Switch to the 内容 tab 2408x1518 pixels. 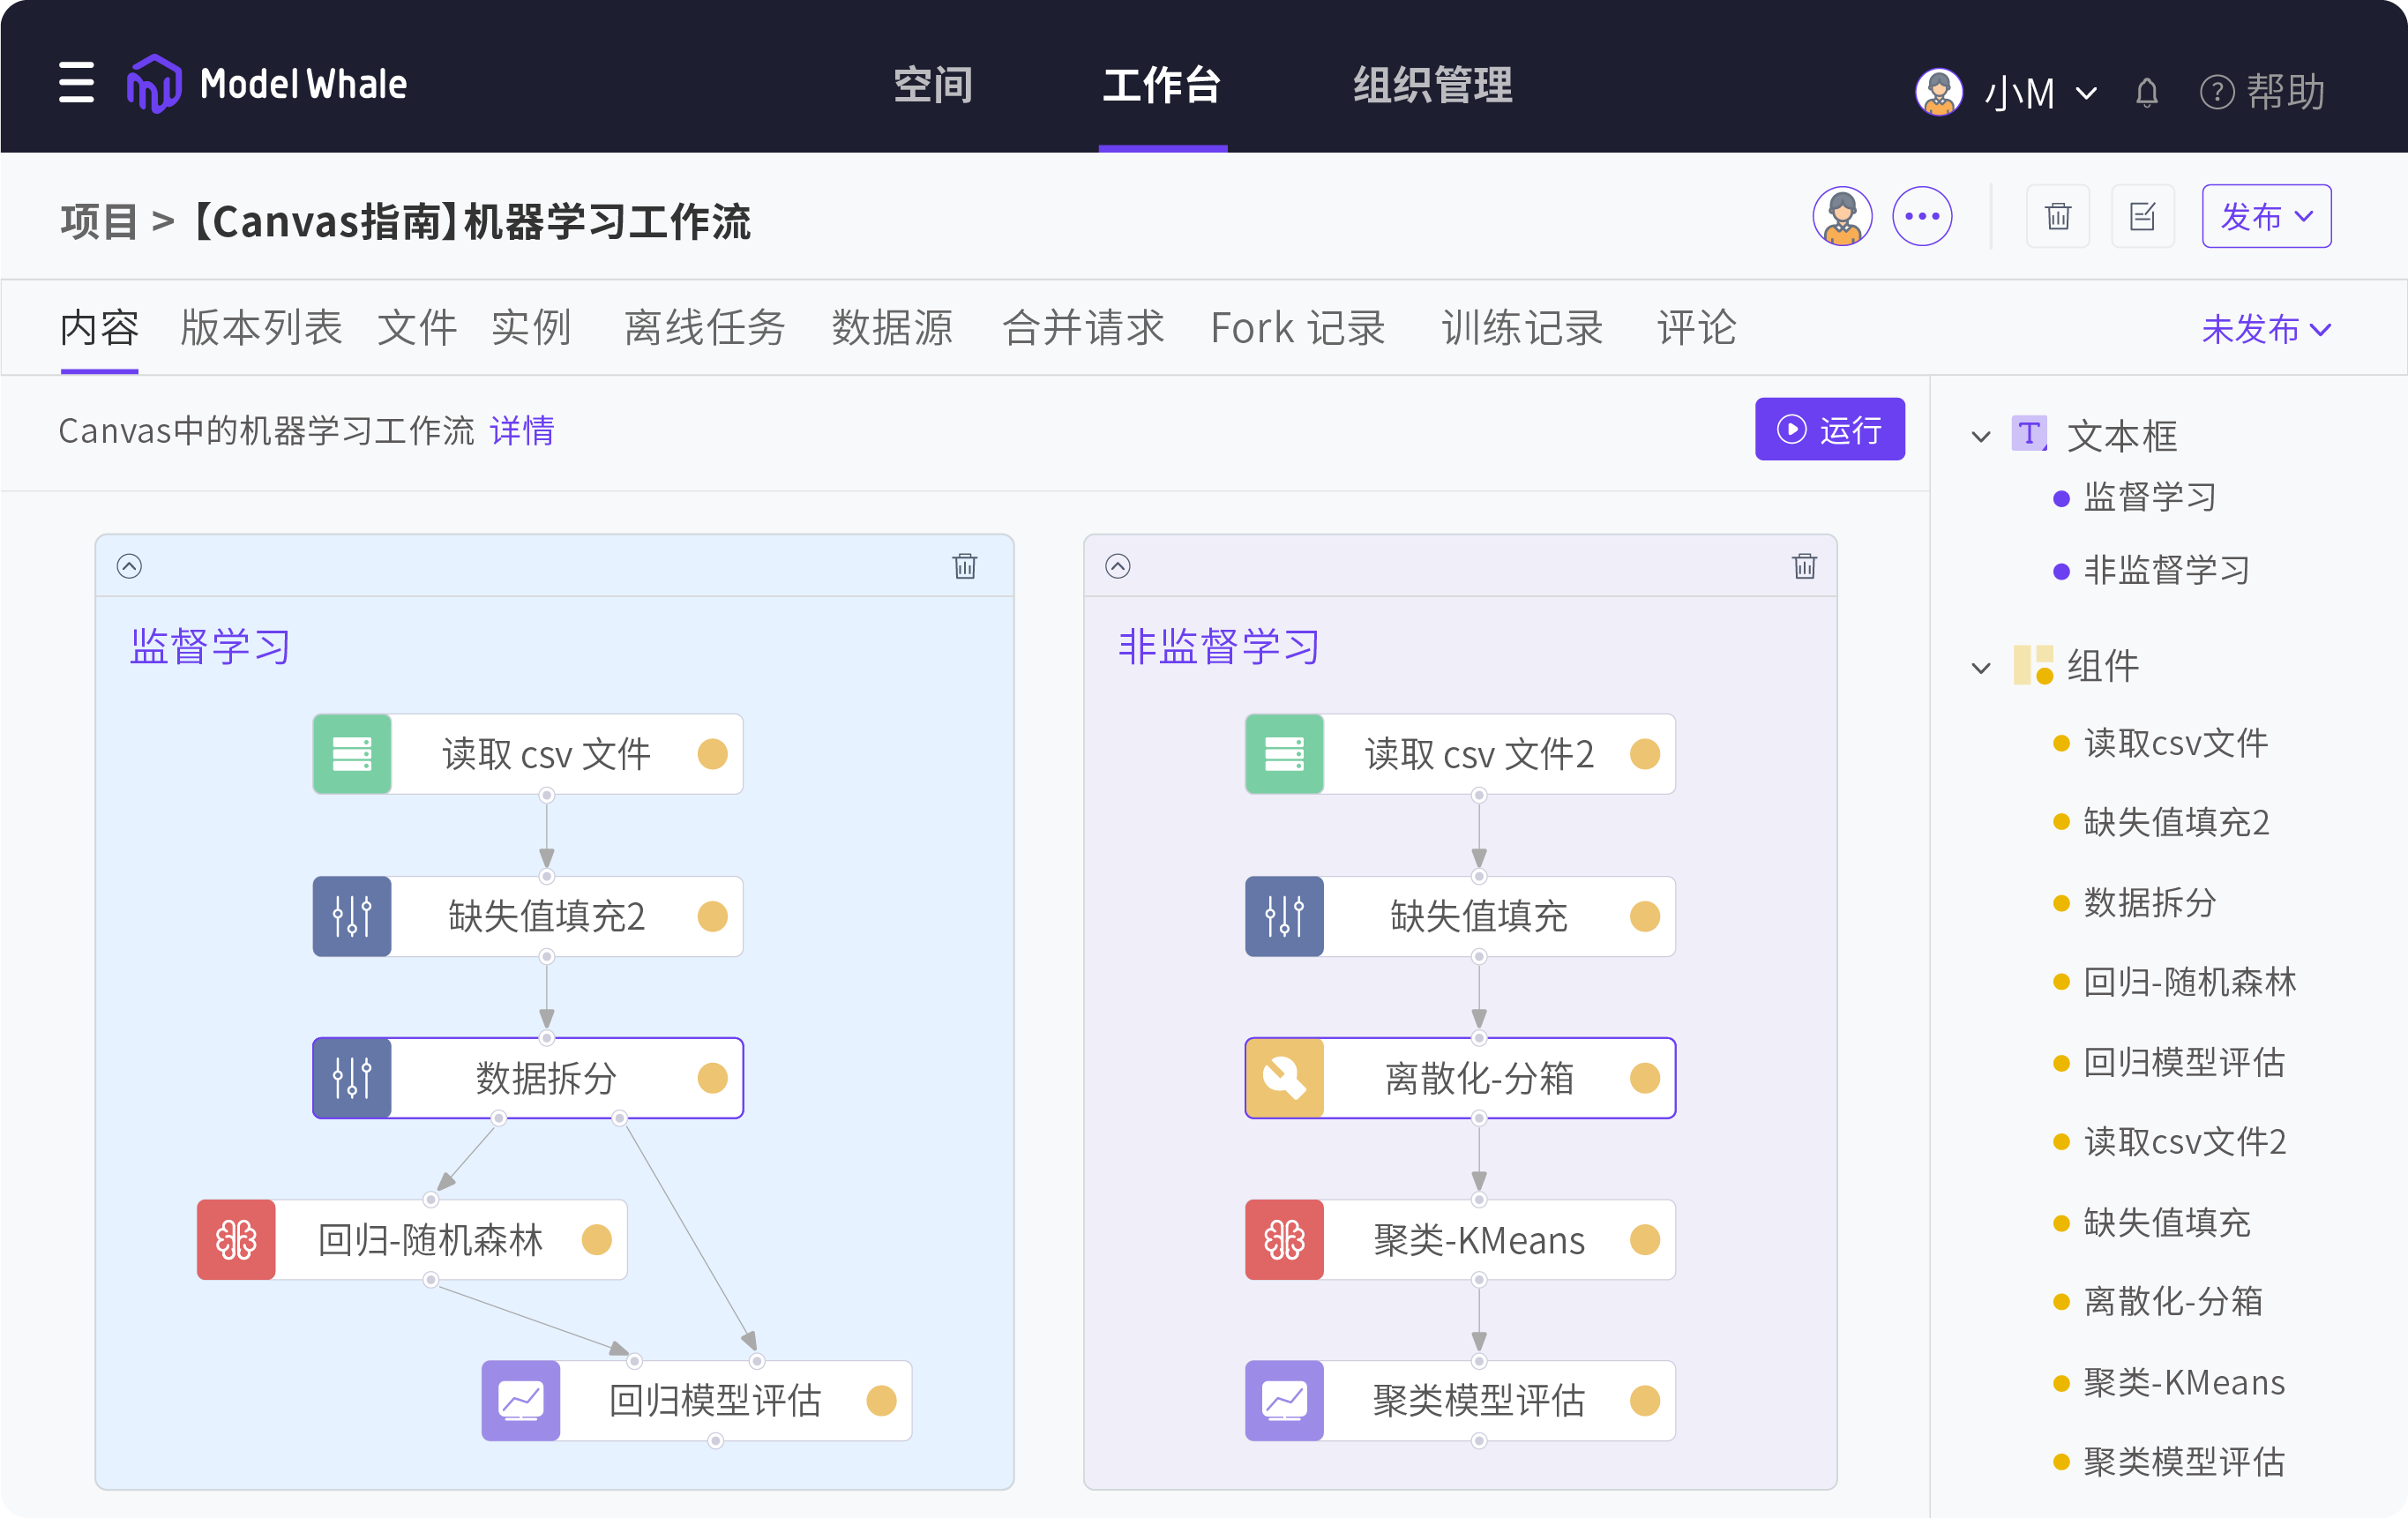tap(99, 328)
